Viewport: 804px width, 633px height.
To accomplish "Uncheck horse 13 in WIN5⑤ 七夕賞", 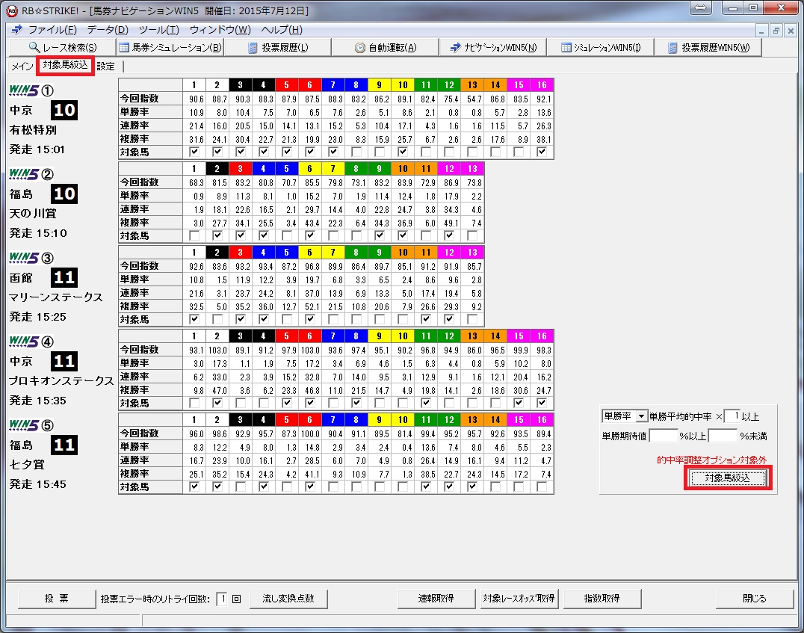I will coord(472,487).
